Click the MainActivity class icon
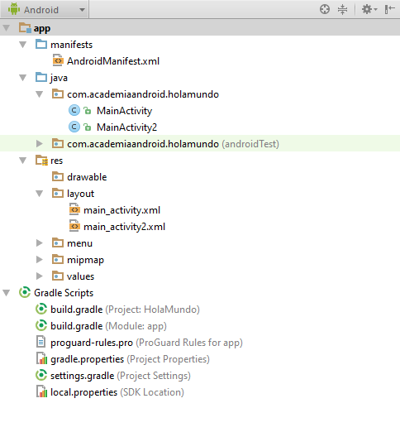The width and height of the screenshot is (400, 432). point(74,110)
